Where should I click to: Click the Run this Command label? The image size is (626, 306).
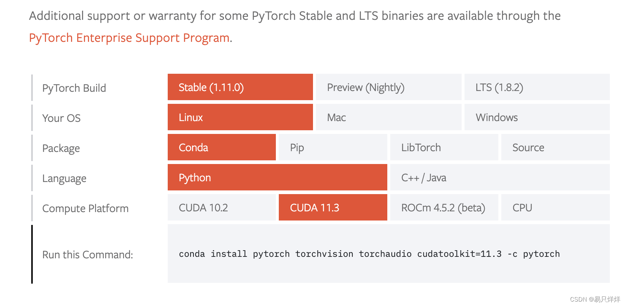pyautogui.click(x=88, y=254)
